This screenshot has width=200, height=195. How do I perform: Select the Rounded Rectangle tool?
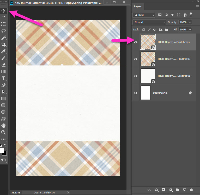(x=3, y=105)
